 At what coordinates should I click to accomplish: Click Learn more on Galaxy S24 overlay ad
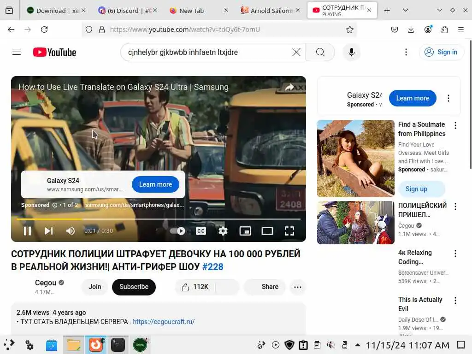tap(155, 184)
